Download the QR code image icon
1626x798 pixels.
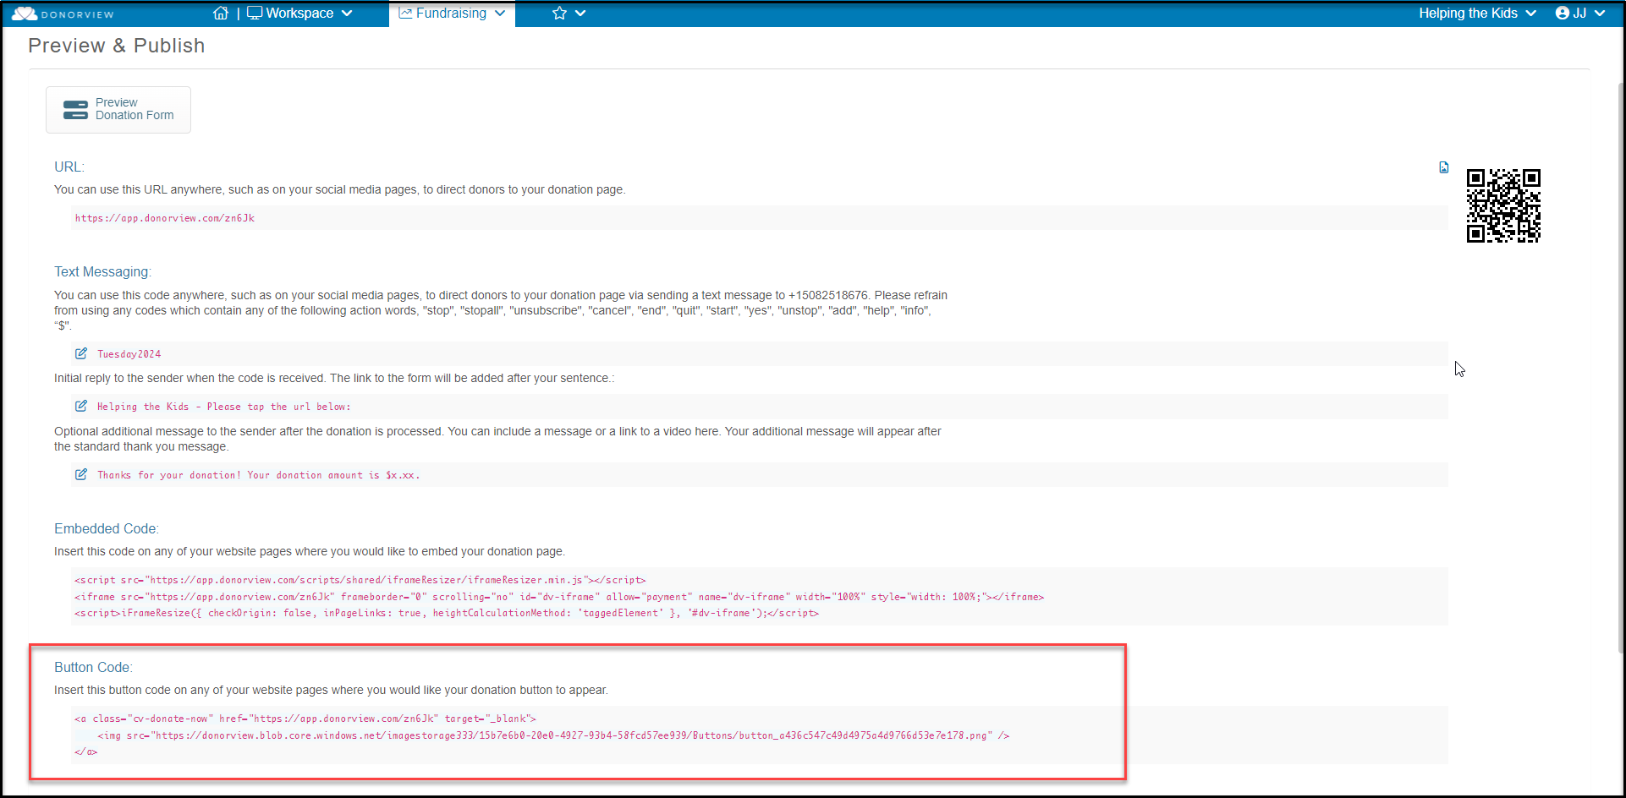pyautogui.click(x=1444, y=167)
